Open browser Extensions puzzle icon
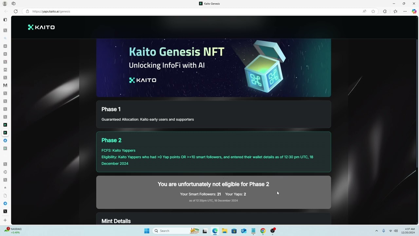This screenshot has height=236, width=419. (x=385, y=11)
